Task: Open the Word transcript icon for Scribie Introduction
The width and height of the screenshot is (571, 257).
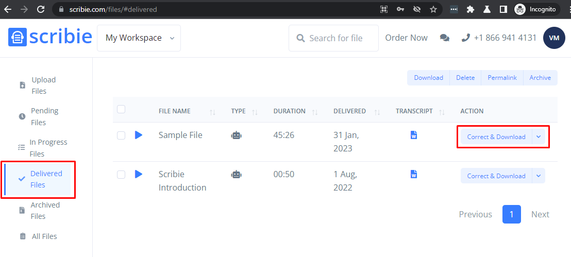Action: [x=414, y=174]
